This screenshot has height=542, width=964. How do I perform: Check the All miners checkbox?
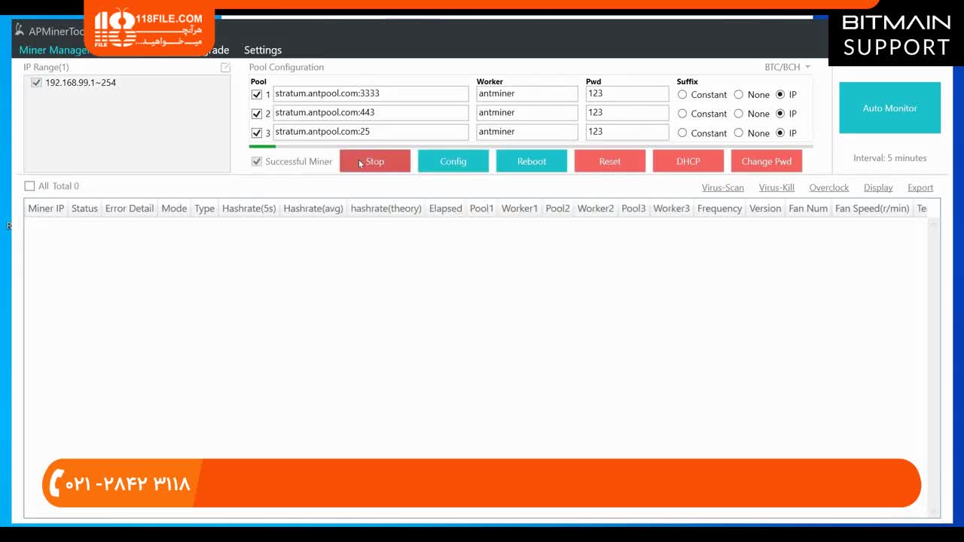29,186
